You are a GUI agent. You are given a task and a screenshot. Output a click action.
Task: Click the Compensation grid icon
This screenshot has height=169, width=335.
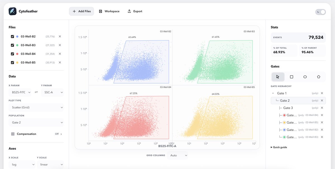(13, 134)
